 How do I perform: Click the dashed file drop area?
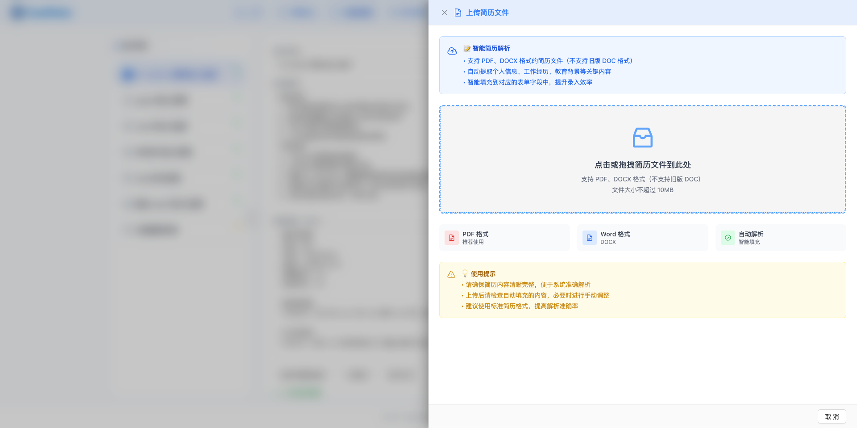pos(642,159)
